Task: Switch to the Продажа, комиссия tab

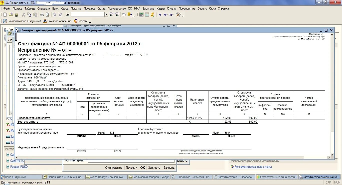Action: [x=192, y=177]
